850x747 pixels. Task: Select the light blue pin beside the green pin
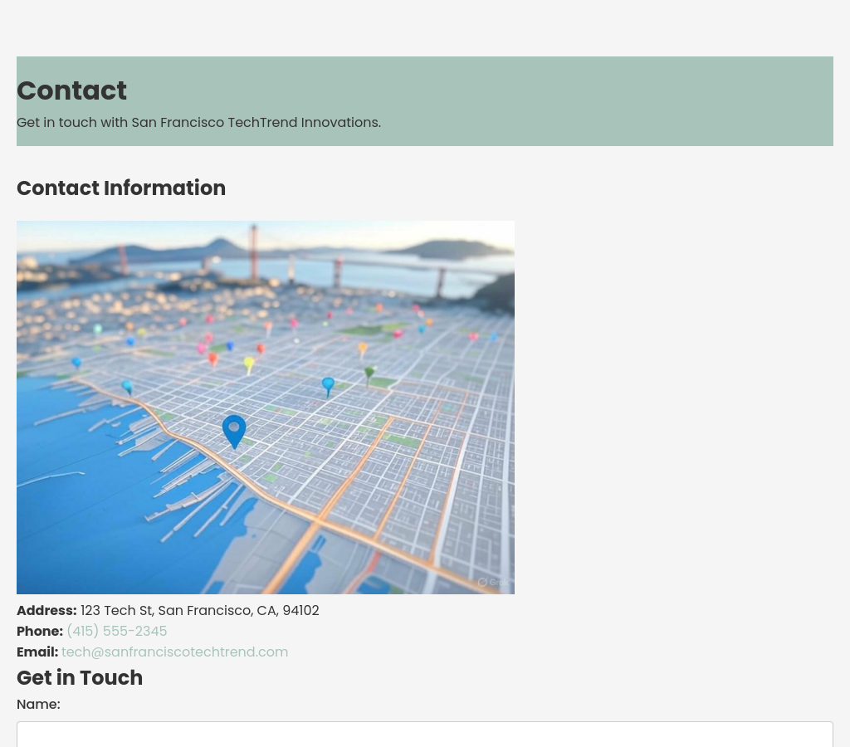(328, 386)
